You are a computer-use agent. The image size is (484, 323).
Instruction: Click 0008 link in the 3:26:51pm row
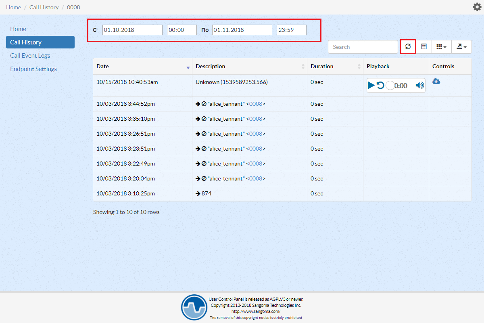[x=256, y=134]
